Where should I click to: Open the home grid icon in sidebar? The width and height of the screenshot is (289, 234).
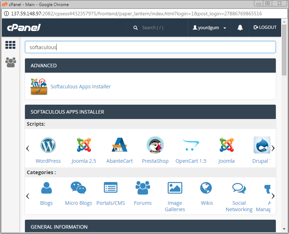coord(10,45)
